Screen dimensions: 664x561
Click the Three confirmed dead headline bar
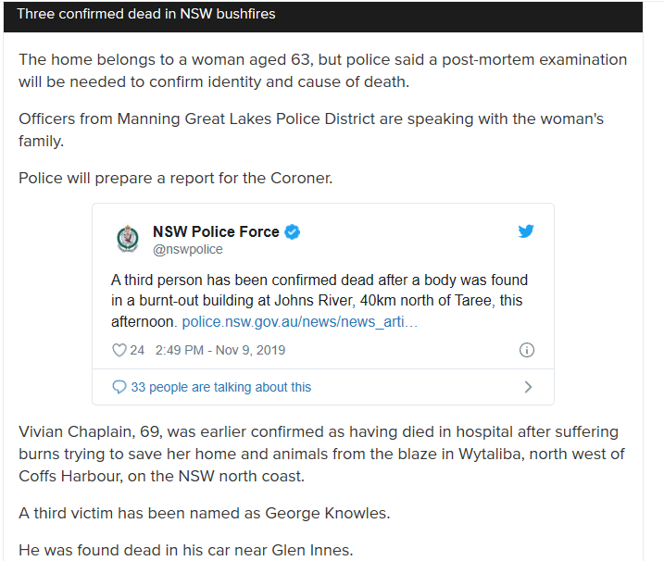click(x=323, y=17)
